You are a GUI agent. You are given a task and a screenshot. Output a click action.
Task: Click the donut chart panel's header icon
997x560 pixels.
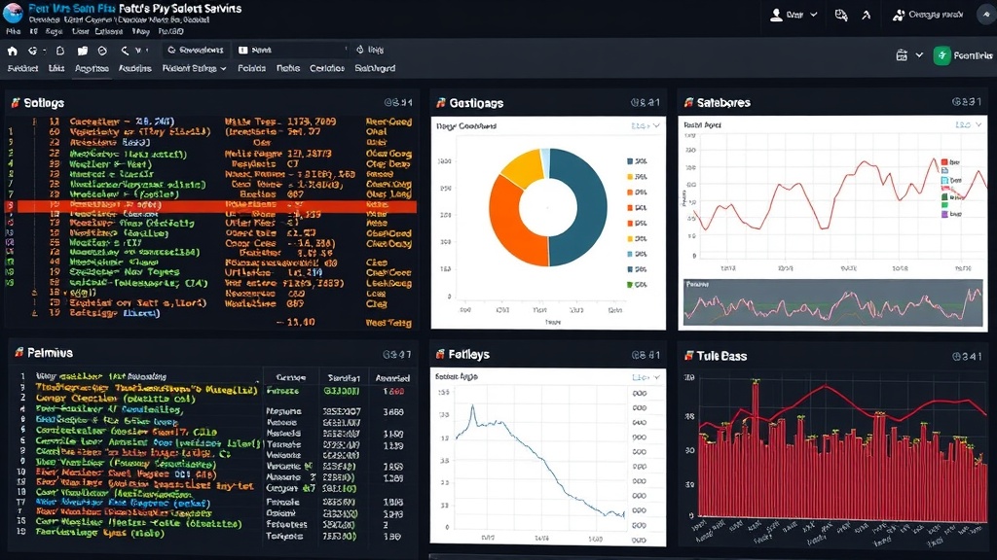(x=441, y=102)
